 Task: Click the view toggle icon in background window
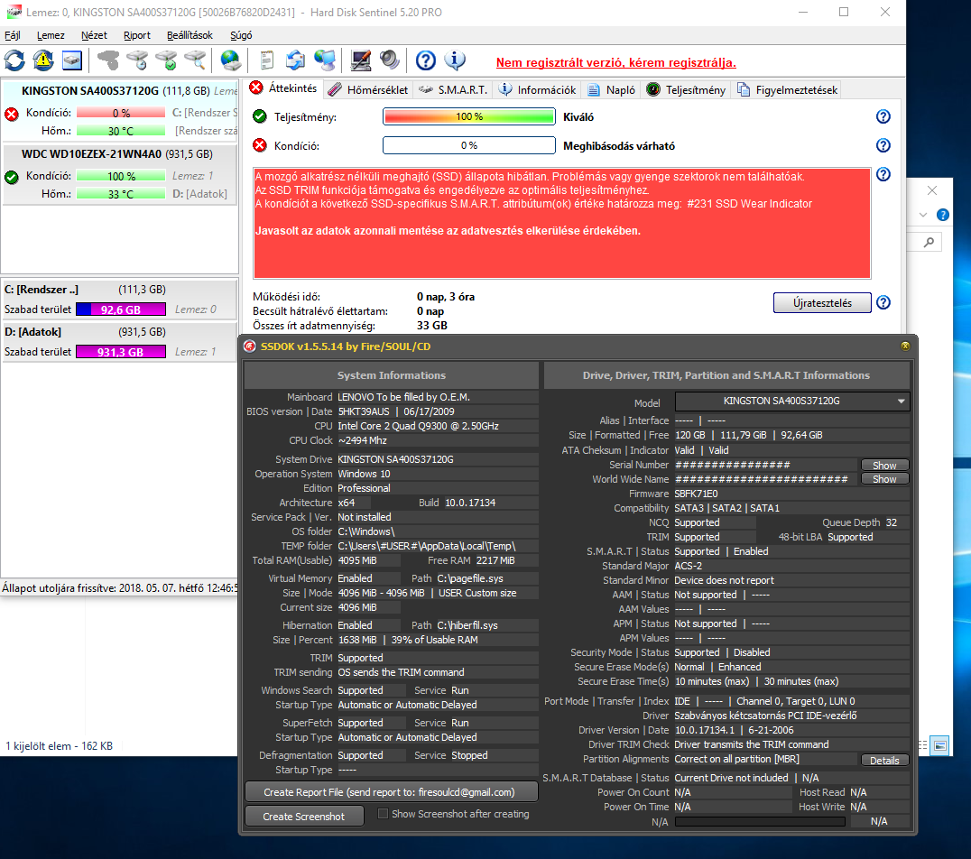click(939, 745)
